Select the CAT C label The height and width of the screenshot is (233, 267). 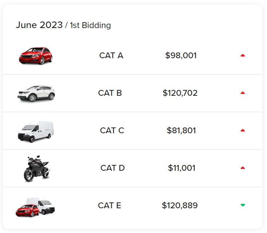tap(112, 130)
